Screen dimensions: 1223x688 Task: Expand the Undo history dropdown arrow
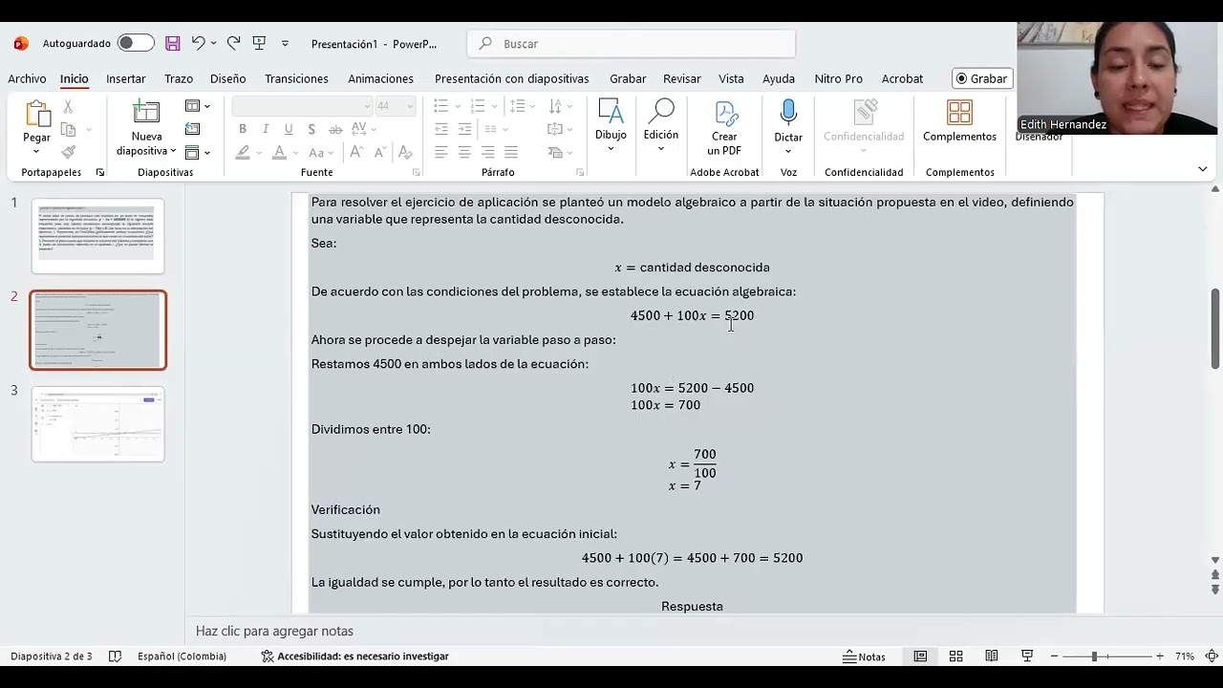tap(213, 43)
